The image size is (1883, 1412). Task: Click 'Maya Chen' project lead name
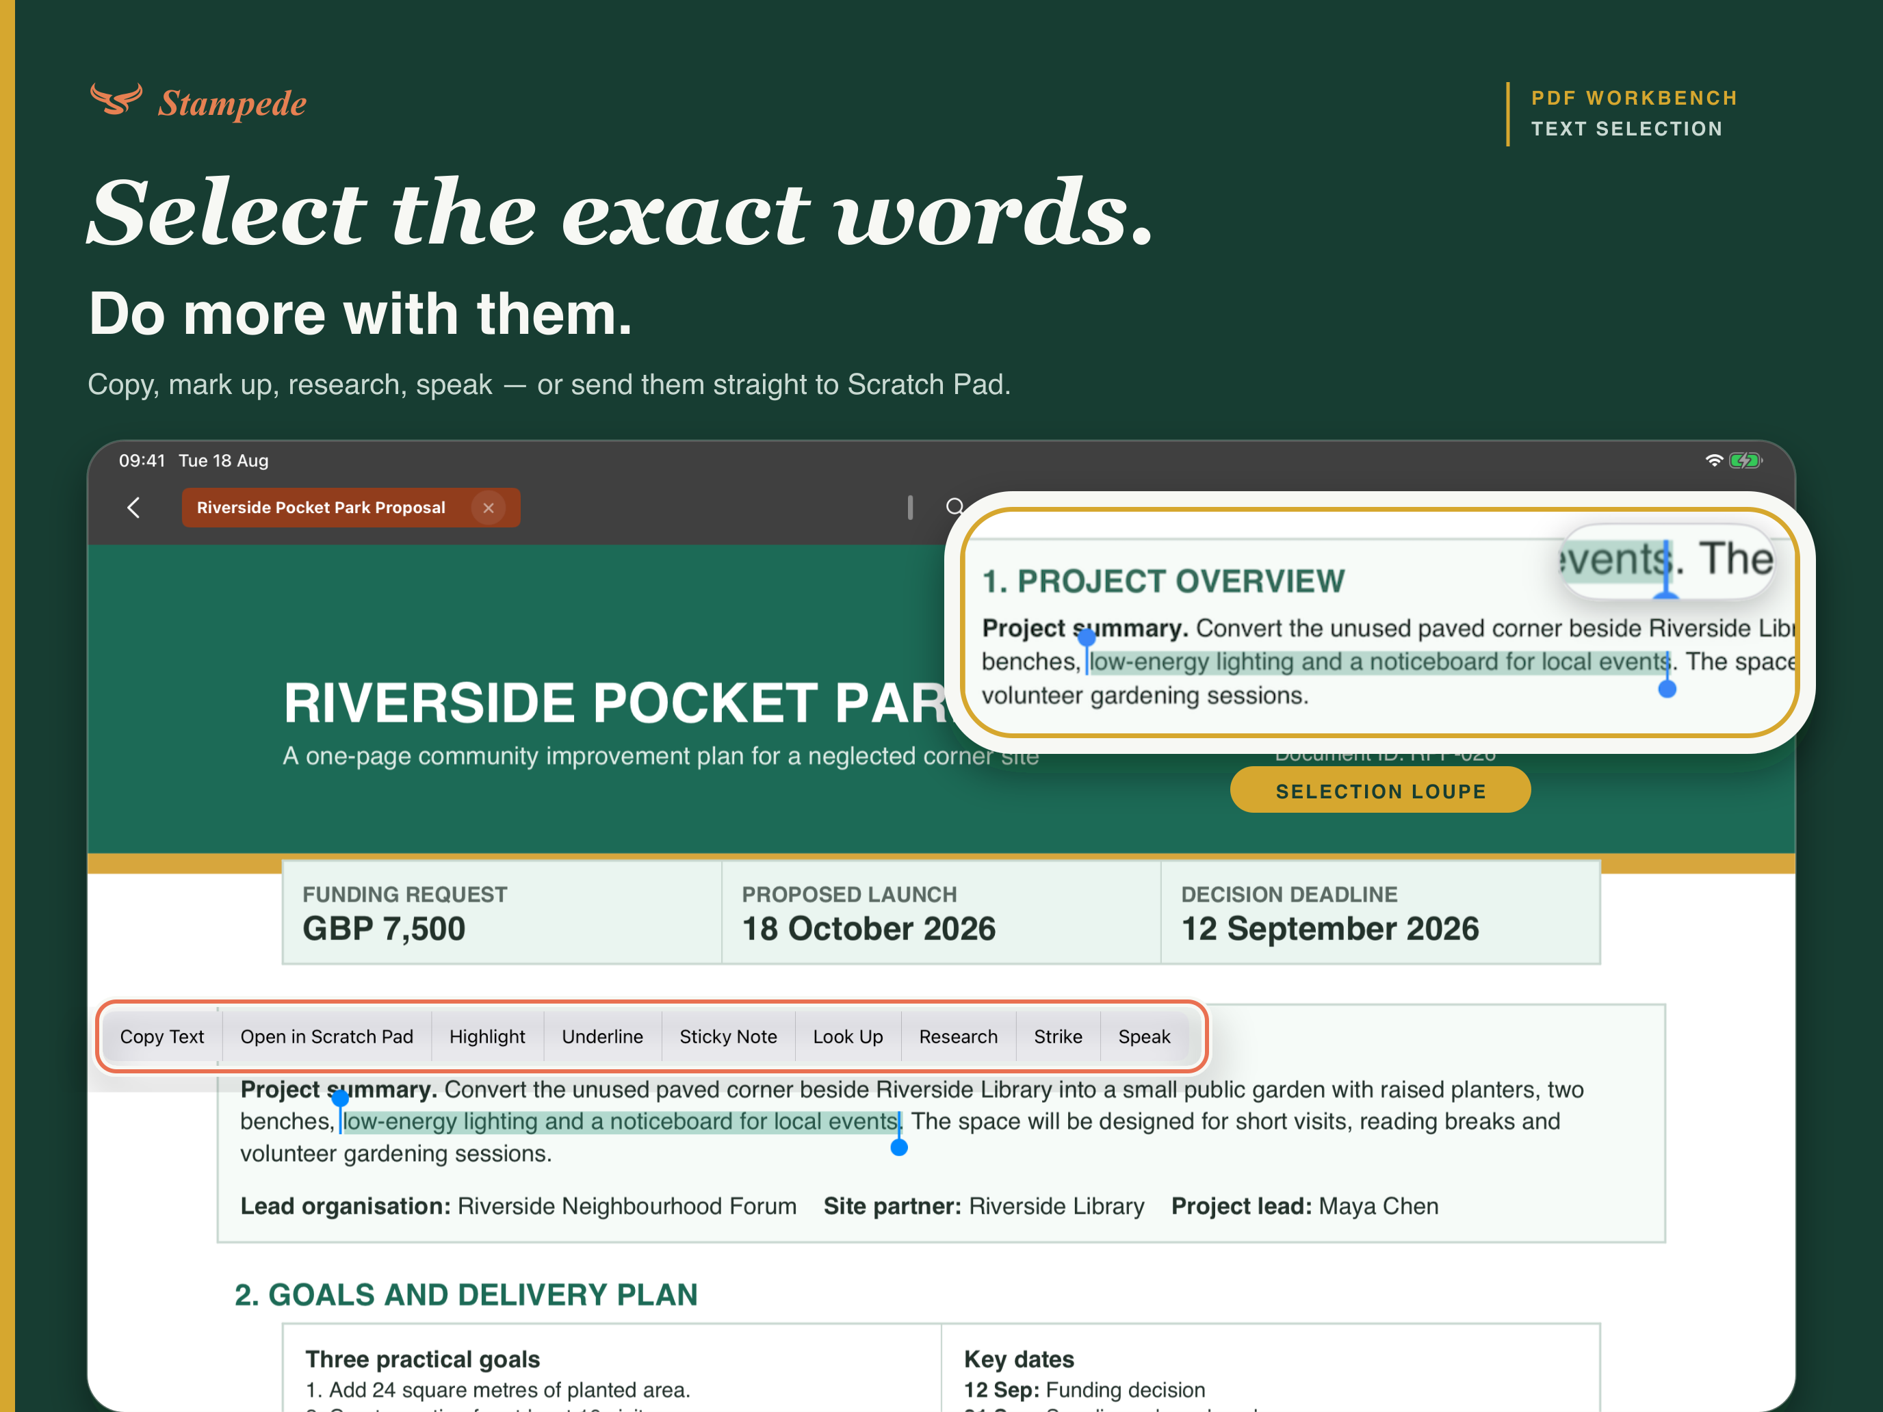pos(1379,1206)
